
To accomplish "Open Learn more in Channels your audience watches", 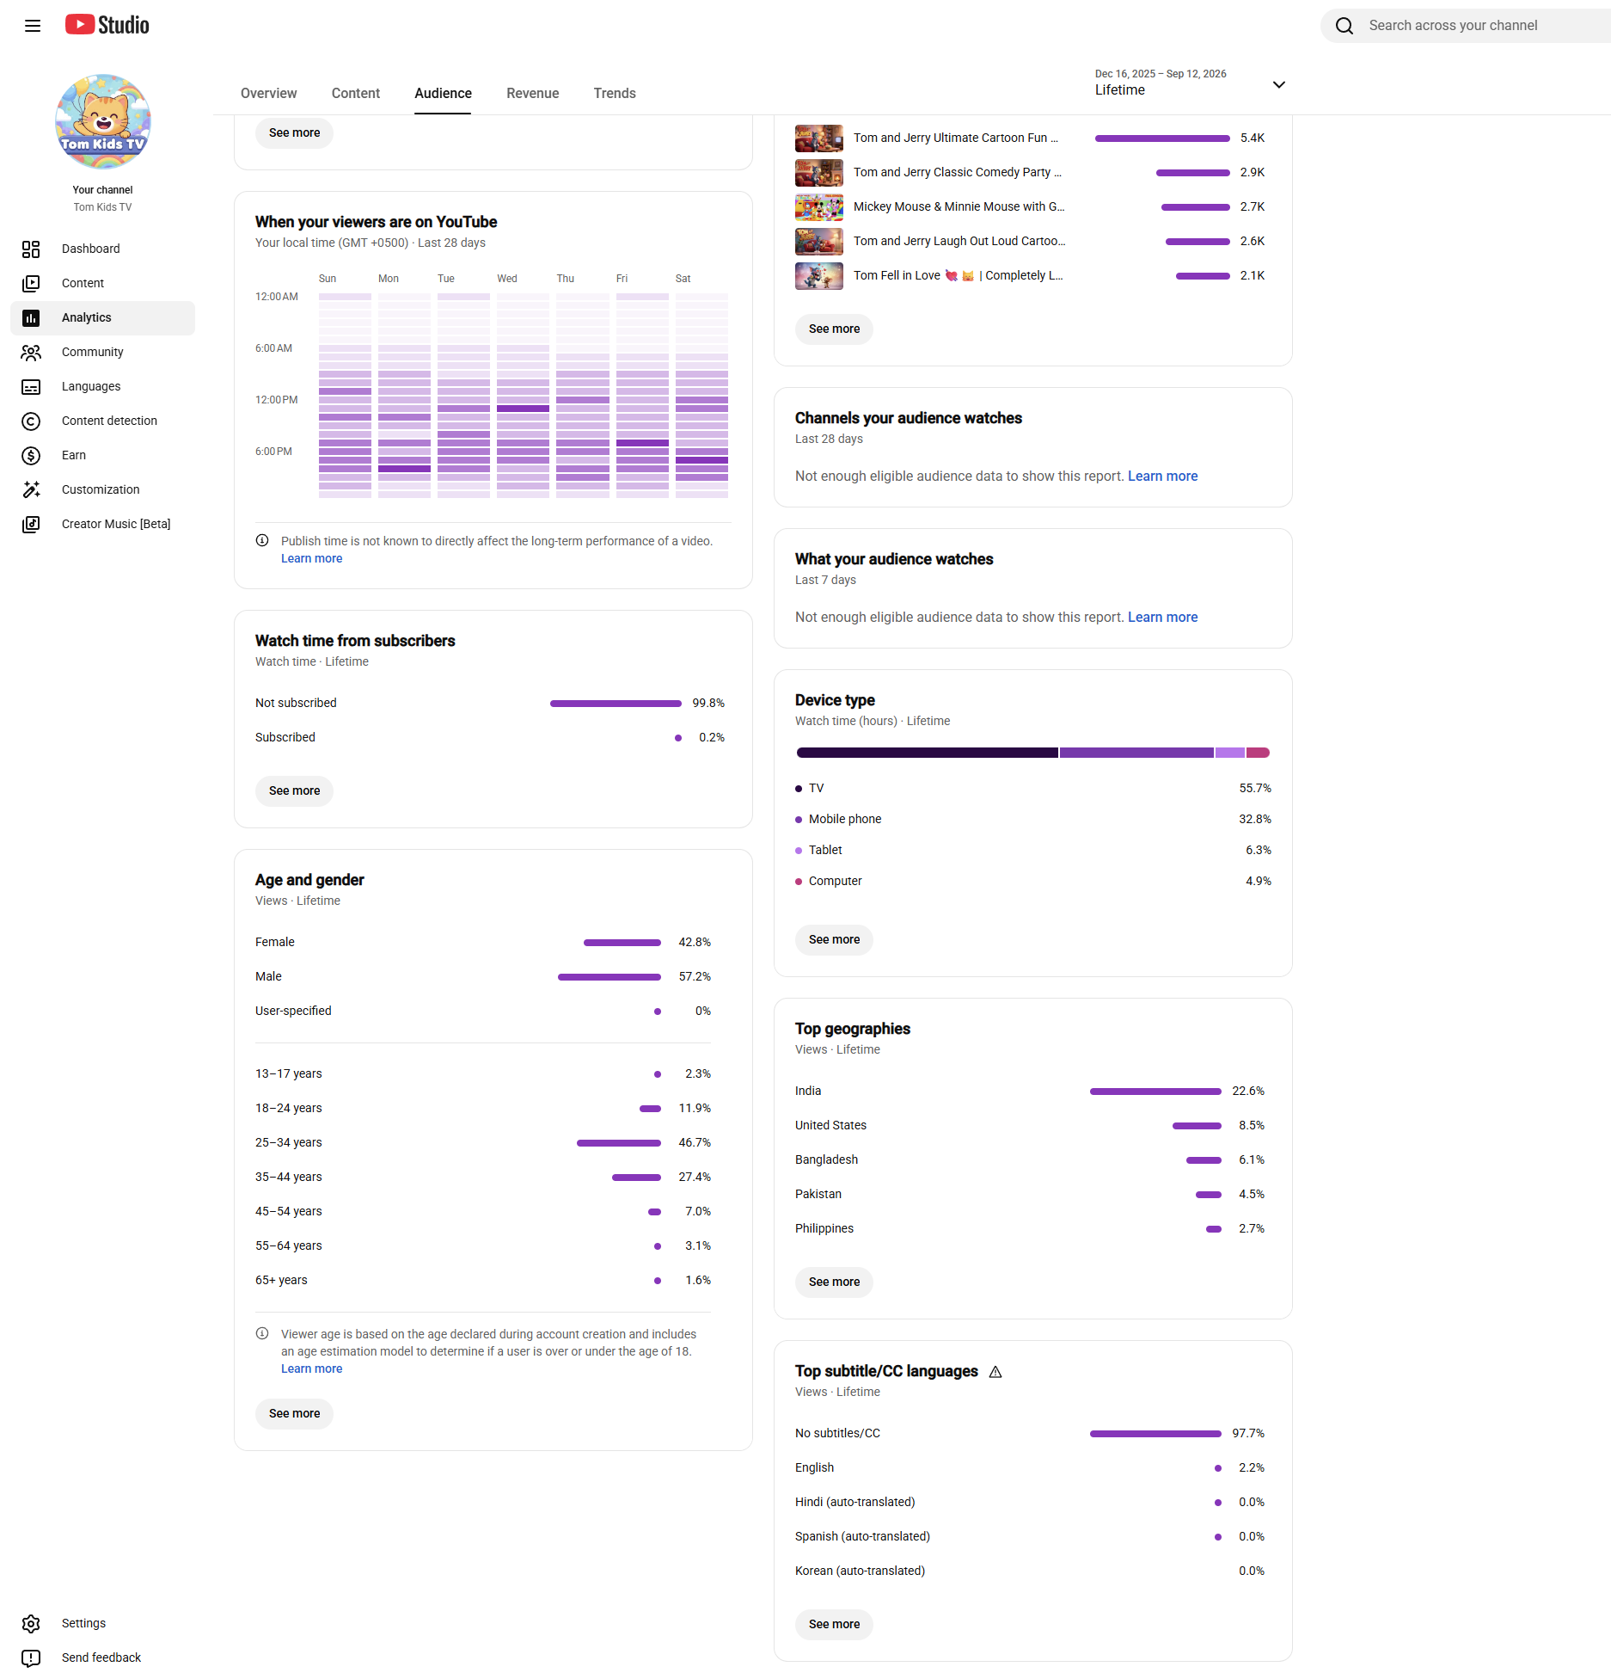I will coord(1162,476).
